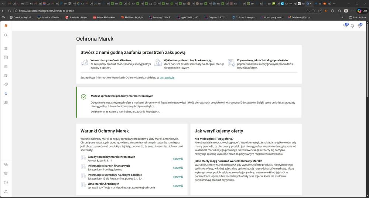The height and width of the screenshot is (198, 369).
Task: Click the notifications bell icon
Action: coord(352,26)
